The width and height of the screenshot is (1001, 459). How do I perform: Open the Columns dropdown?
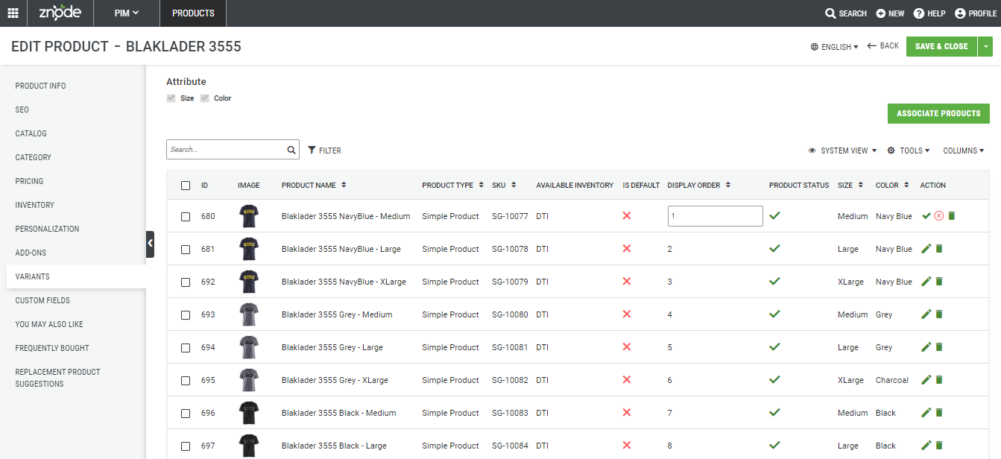pos(964,151)
